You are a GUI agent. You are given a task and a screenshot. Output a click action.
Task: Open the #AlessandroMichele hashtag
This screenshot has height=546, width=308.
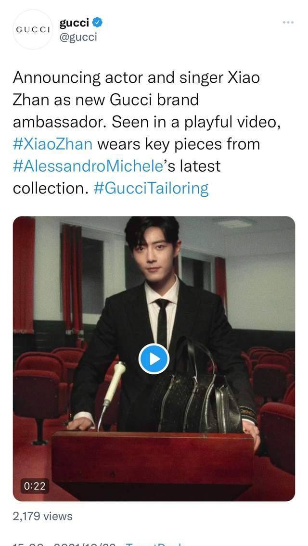pyautogui.click(x=88, y=166)
